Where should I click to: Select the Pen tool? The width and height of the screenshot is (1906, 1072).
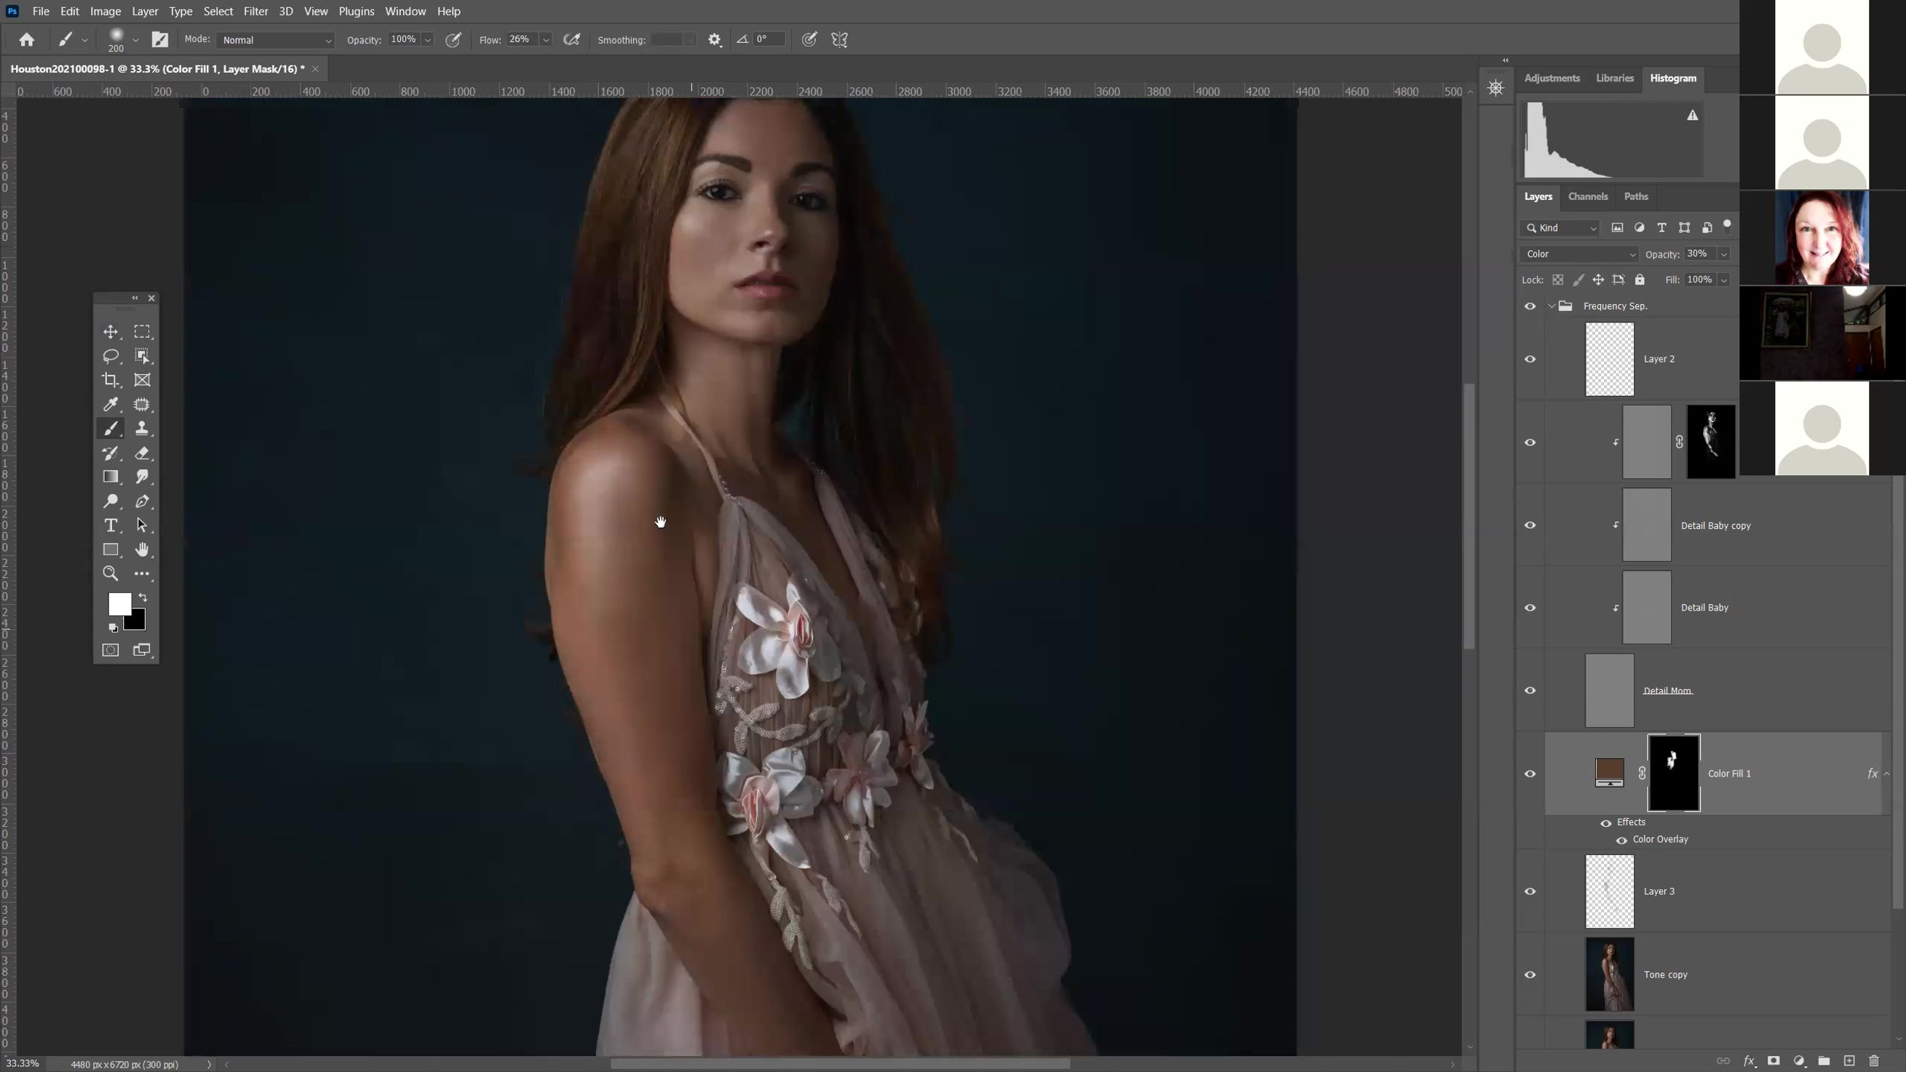[142, 501]
